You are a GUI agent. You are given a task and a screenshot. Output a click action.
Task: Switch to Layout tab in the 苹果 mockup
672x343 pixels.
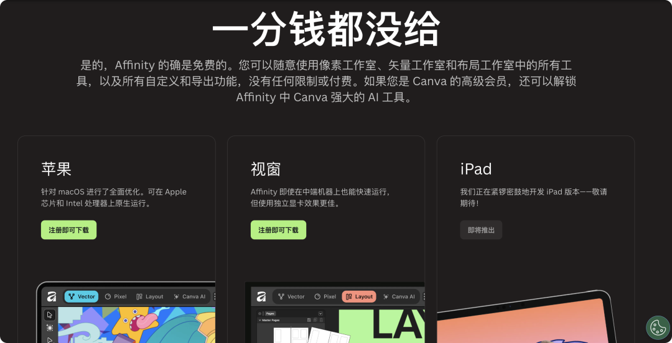(149, 296)
